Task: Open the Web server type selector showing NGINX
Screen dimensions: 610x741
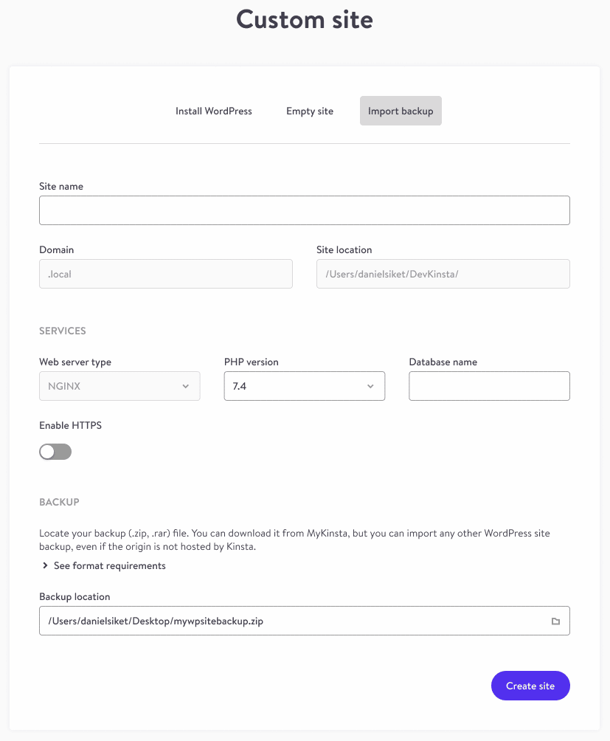Action: (119, 385)
